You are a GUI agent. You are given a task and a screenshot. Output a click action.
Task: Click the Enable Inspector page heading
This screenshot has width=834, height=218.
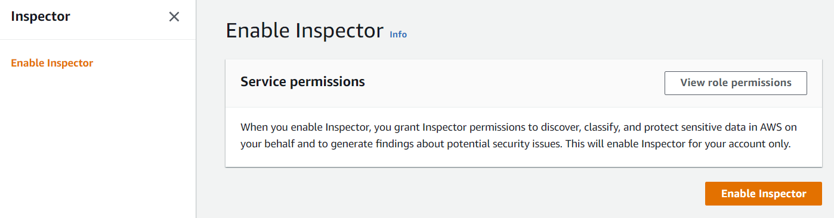[x=304, y=31]
